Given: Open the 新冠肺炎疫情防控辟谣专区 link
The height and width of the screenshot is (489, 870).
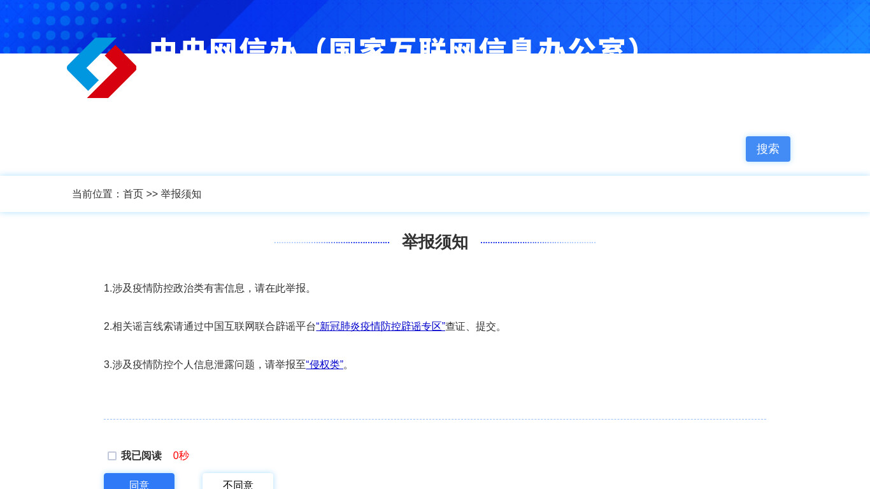Looking at the screenshot, I should 381,327.
